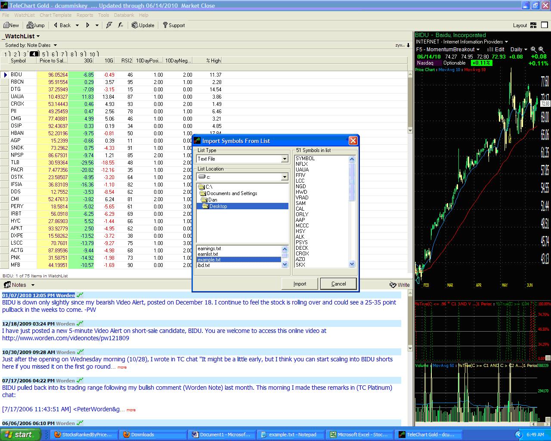This screenshot has width=551, height=441.
Task: Open the Write note pencil icon
Action: pyautogui.click(x=393, y=285)
